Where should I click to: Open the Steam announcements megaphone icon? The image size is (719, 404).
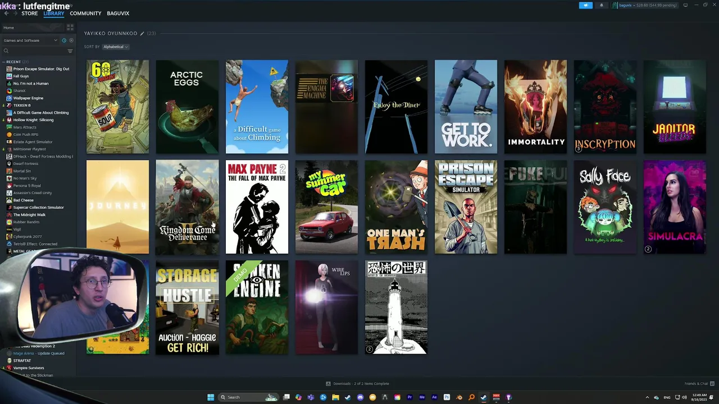585,5
